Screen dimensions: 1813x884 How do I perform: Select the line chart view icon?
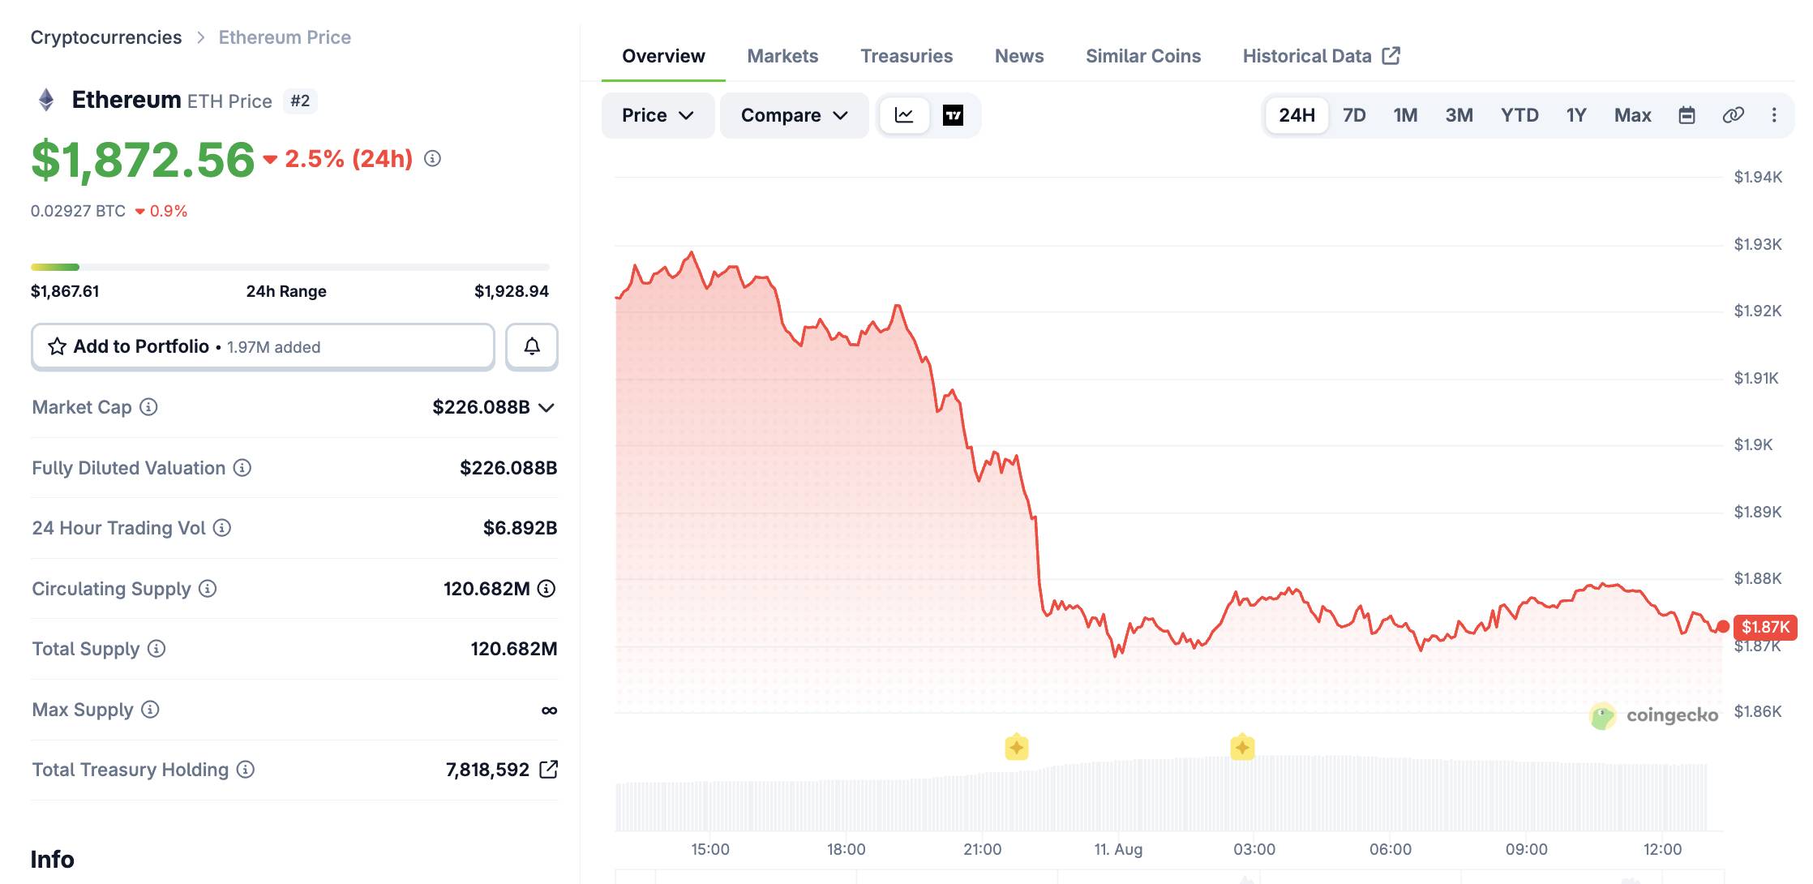[904, 115]
